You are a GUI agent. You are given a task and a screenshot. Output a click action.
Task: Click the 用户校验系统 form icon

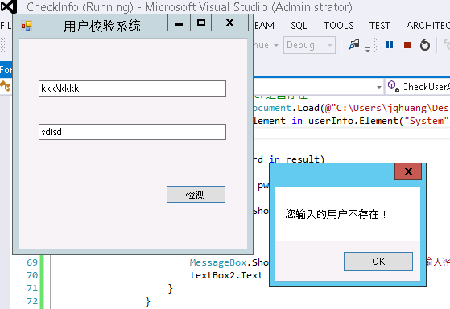tap(27, 26)
